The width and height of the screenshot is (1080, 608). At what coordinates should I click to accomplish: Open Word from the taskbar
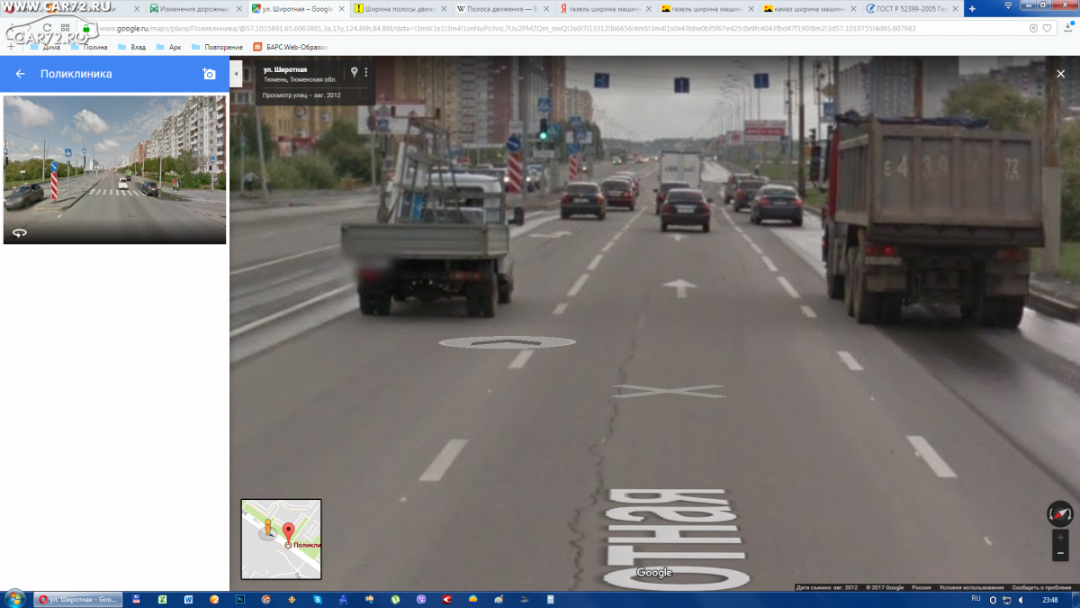[x=188, y=599]
